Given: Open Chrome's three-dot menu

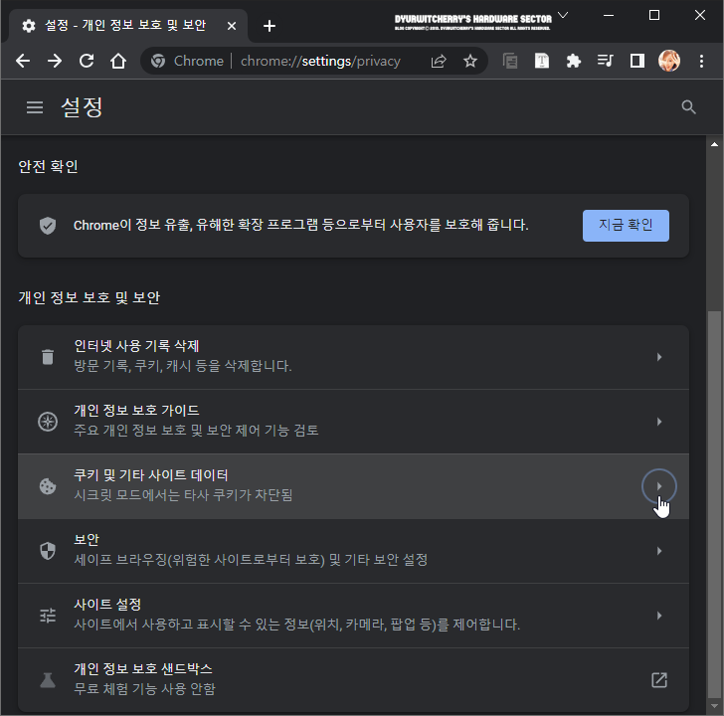Looking at the screenshot, I should (701, 61).
